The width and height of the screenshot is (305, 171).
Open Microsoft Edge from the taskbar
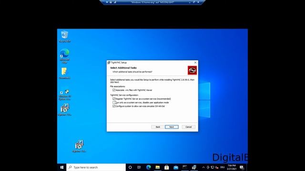click(148, 167)
